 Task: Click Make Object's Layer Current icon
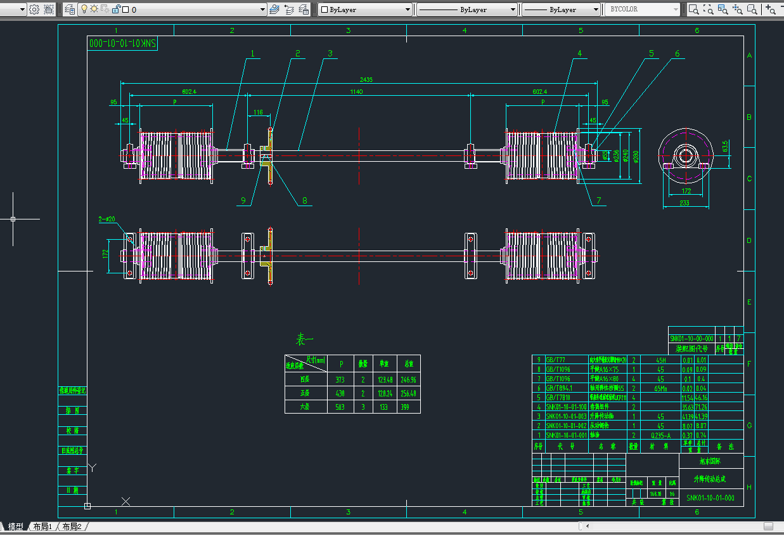point(274,10)
